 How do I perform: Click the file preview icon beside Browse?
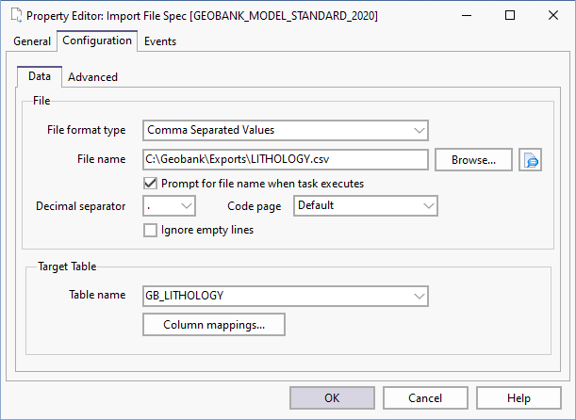click(x=530, y=160)
